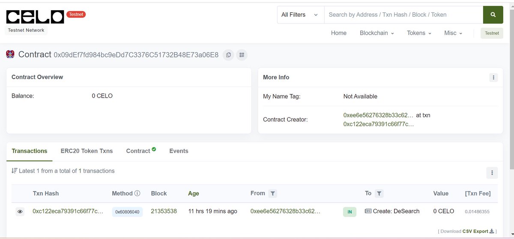
Task: Click the Testnet Network label under logo
Action: click(26, 30)
